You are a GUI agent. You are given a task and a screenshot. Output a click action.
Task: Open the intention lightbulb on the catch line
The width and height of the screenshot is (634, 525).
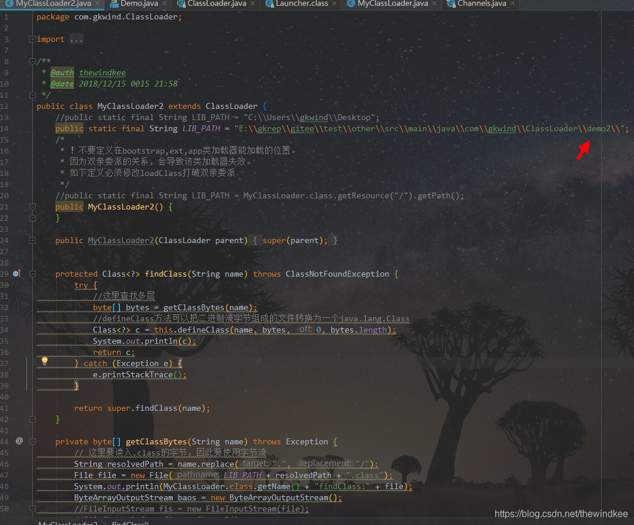pos(45,361)
